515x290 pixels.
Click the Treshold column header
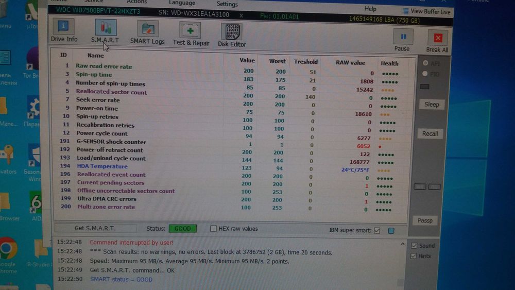(x=305, y=62)
